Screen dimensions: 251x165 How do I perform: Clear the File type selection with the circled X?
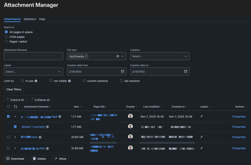(118, 56)
